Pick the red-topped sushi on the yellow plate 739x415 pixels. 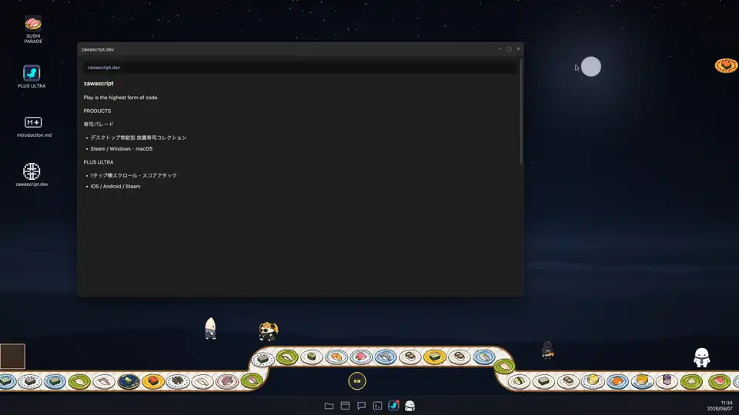(x=152, y=381)
